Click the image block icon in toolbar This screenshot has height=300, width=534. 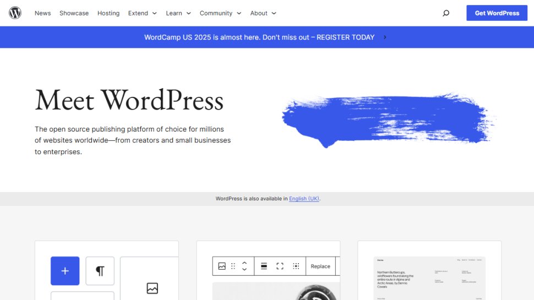pos(222,266)
